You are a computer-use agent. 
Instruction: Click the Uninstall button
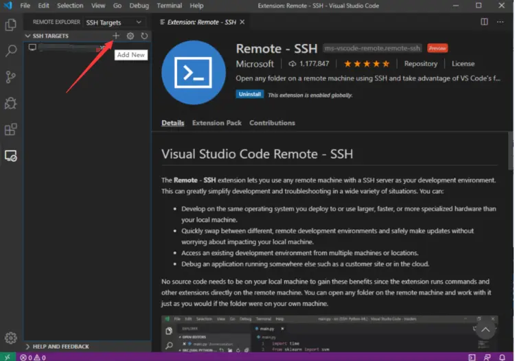[250, 94]
